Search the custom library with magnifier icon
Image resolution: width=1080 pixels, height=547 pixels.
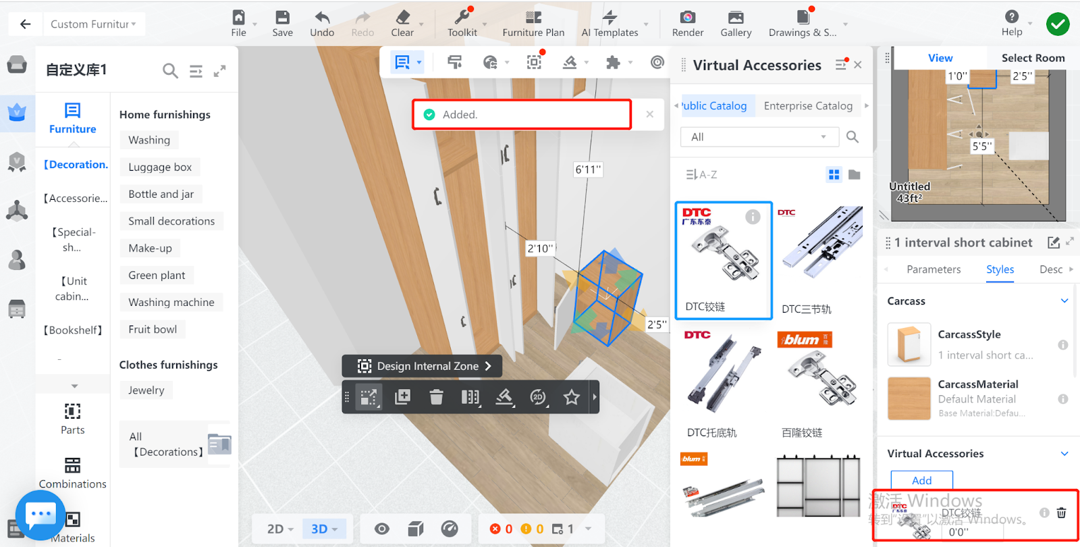[x=170, y=71]
